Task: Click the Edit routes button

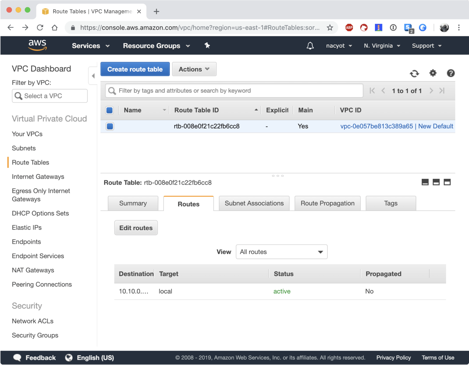Action: coord(136,228)
